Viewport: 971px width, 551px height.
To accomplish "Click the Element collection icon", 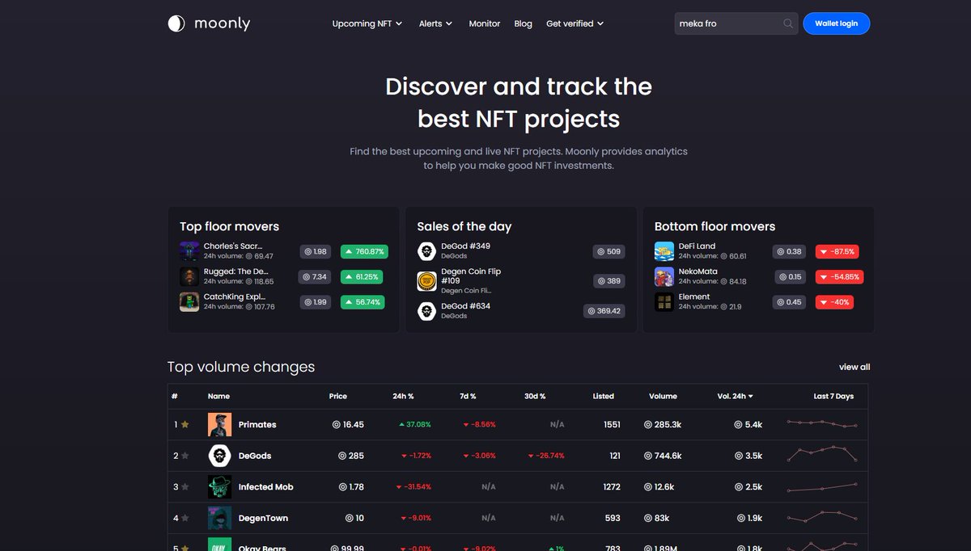I will pyautogui.click(x=664, y=301).
